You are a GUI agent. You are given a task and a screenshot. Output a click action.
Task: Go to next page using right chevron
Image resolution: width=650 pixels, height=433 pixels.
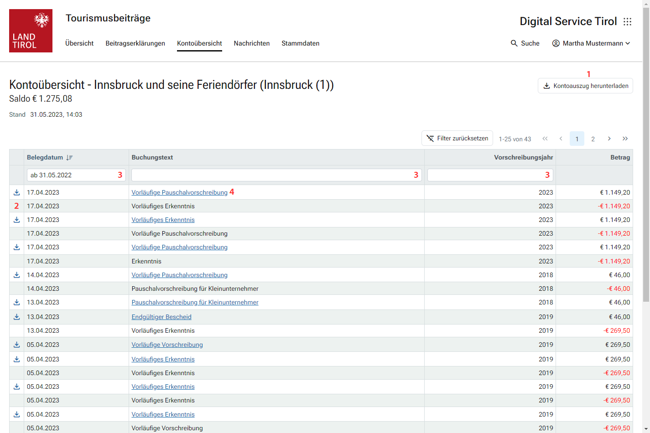pyautogui.click(x=609, y=139)
